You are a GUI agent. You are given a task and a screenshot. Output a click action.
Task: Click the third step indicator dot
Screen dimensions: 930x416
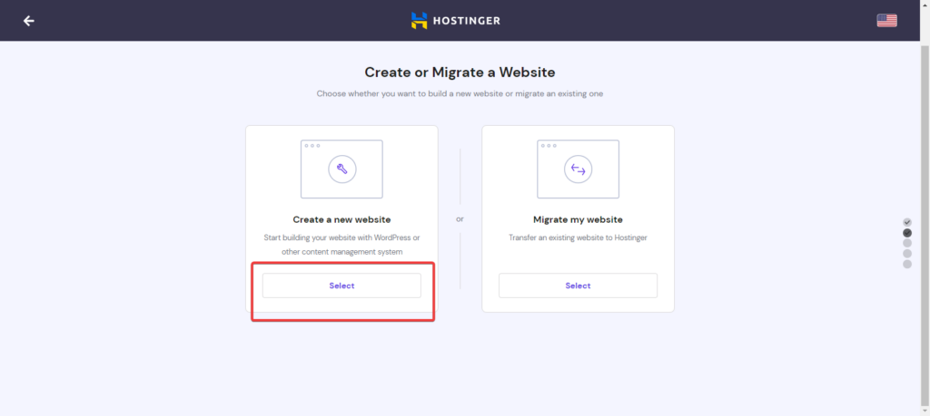(907, 243)
